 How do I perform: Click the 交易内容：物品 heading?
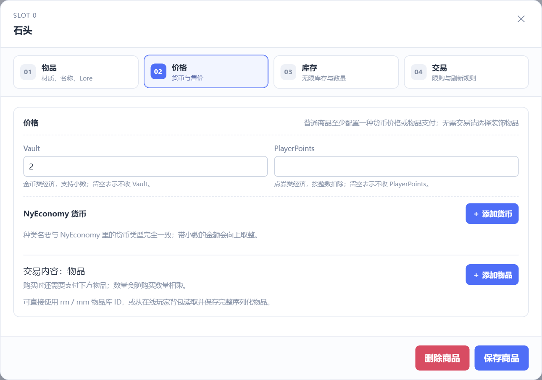[54, 271]
